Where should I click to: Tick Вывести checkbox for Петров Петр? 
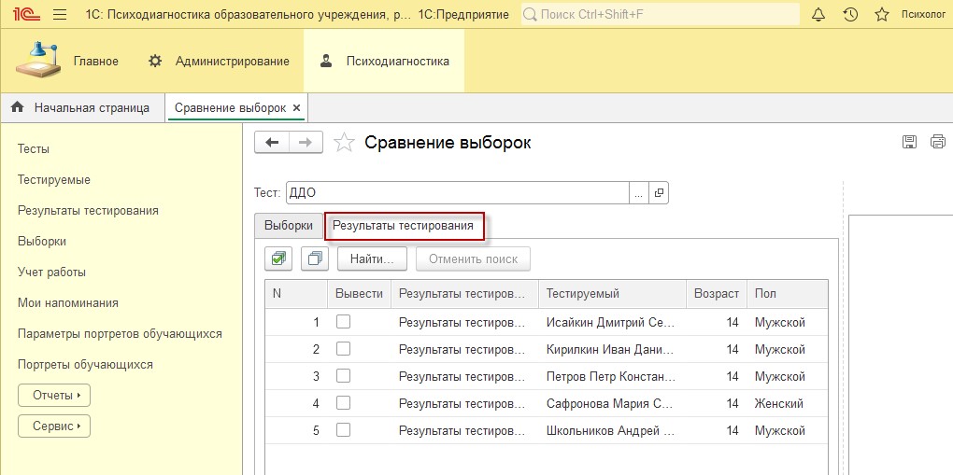[344, 376]
